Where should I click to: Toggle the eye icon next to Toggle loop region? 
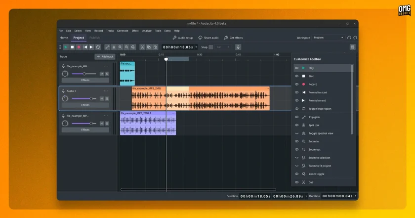tap(297, 109)
